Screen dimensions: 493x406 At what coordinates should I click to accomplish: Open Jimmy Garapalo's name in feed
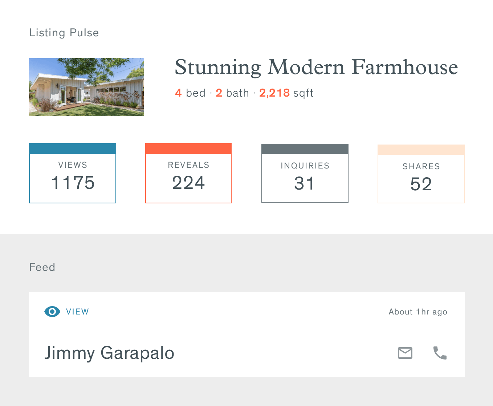click(109, 353)
